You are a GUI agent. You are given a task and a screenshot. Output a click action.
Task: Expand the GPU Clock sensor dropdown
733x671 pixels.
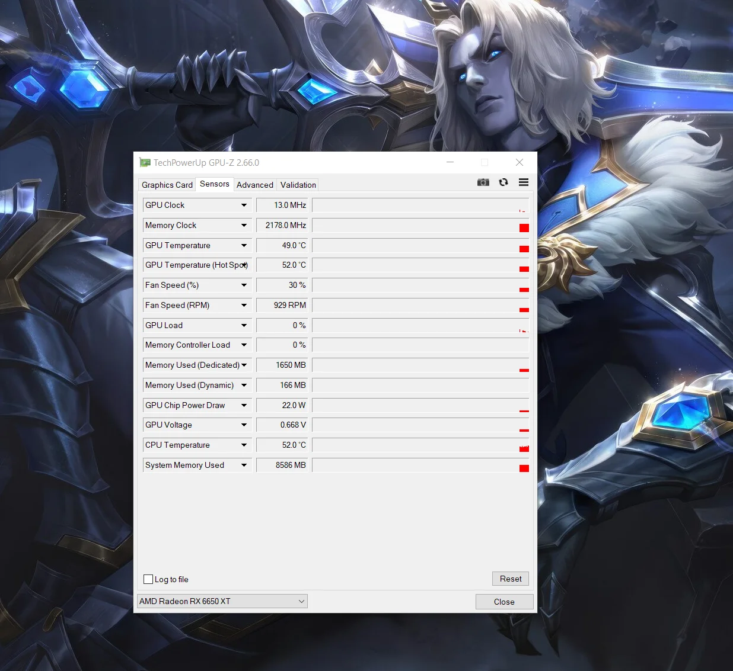[244, 205]
